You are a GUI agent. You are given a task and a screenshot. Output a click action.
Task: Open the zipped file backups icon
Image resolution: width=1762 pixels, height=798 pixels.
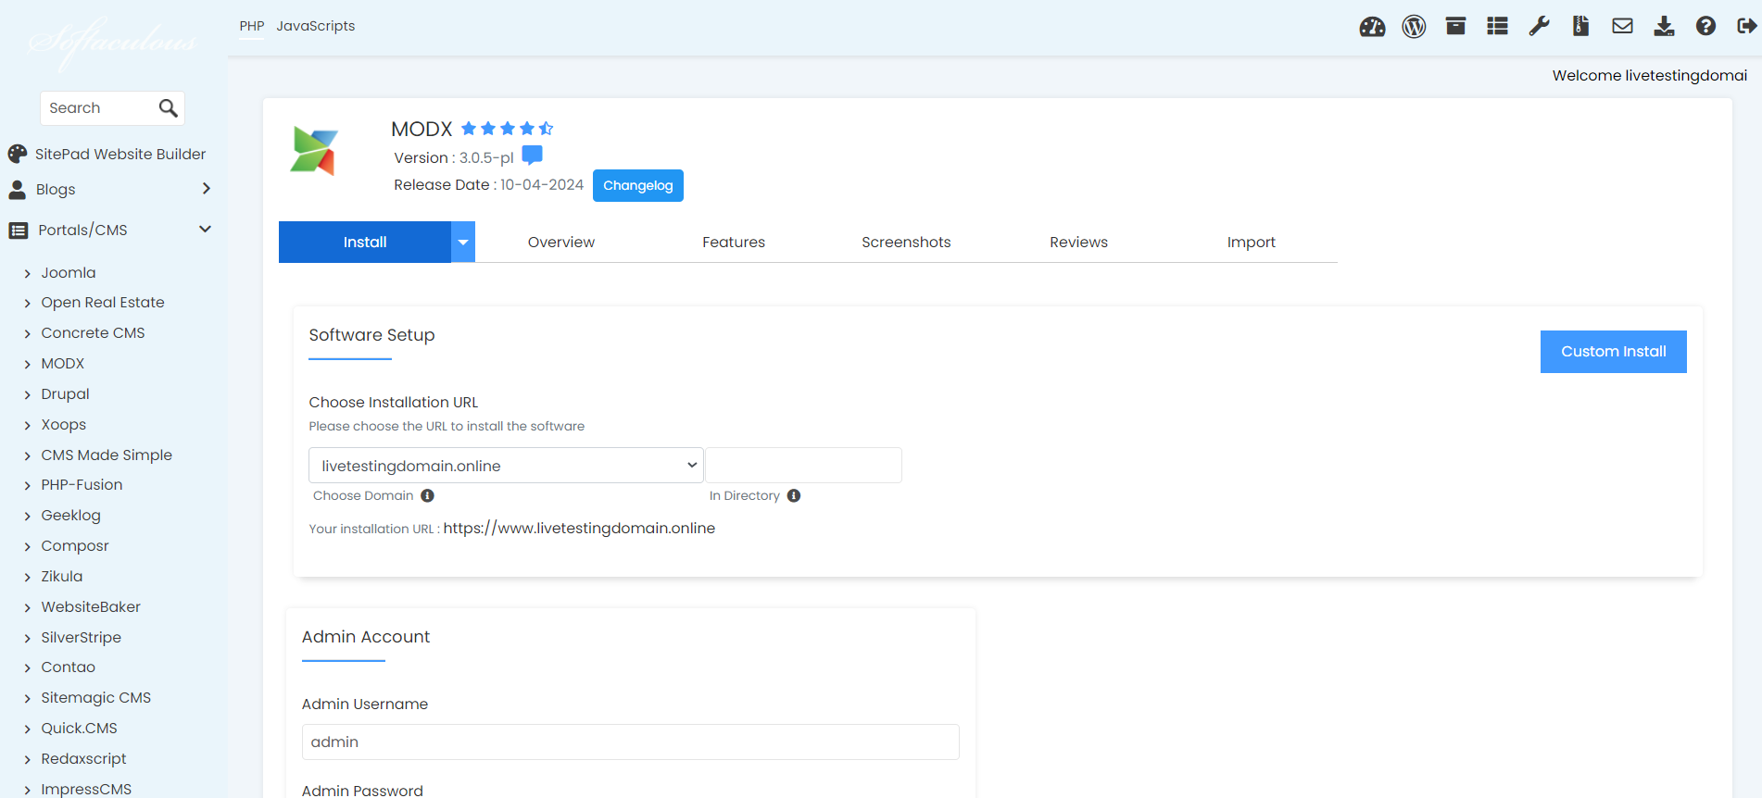point(1580,26)
